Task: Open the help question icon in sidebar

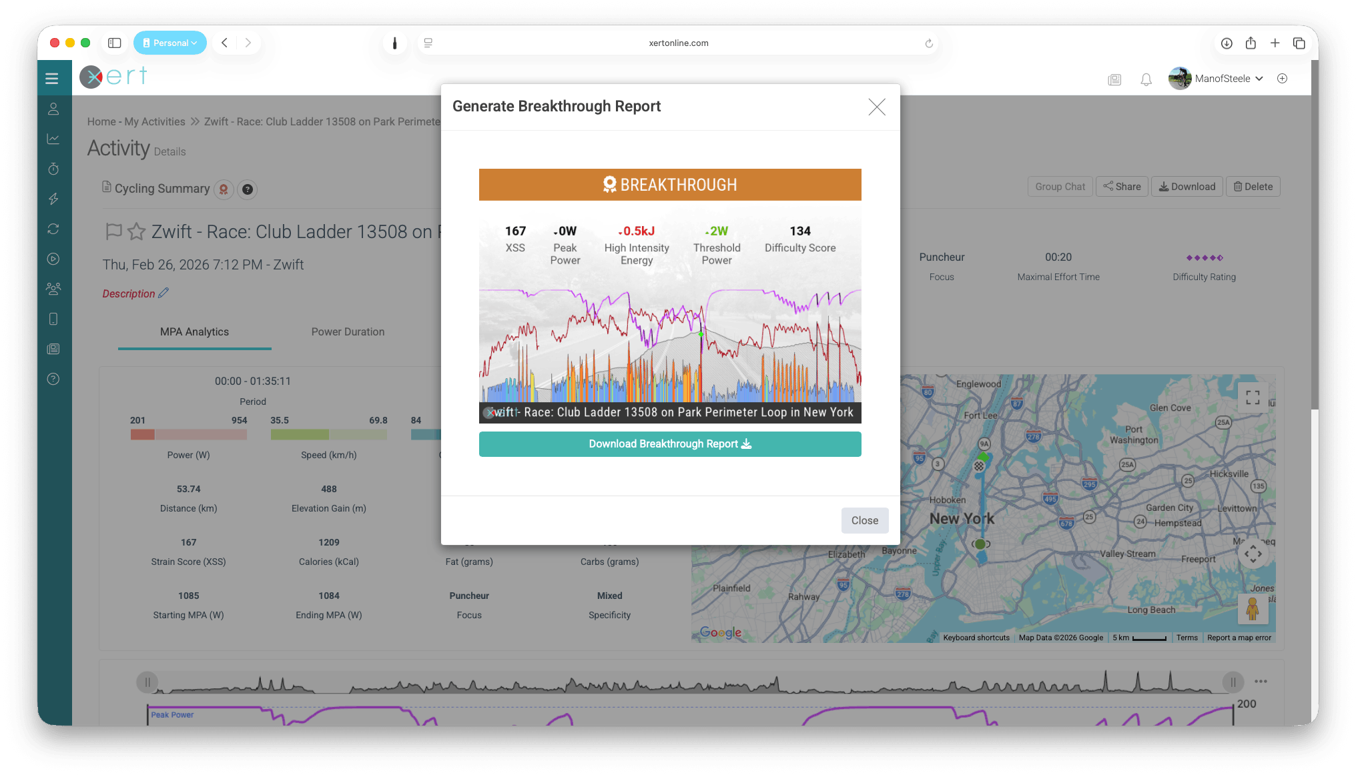Action: (x=53, y=379)
